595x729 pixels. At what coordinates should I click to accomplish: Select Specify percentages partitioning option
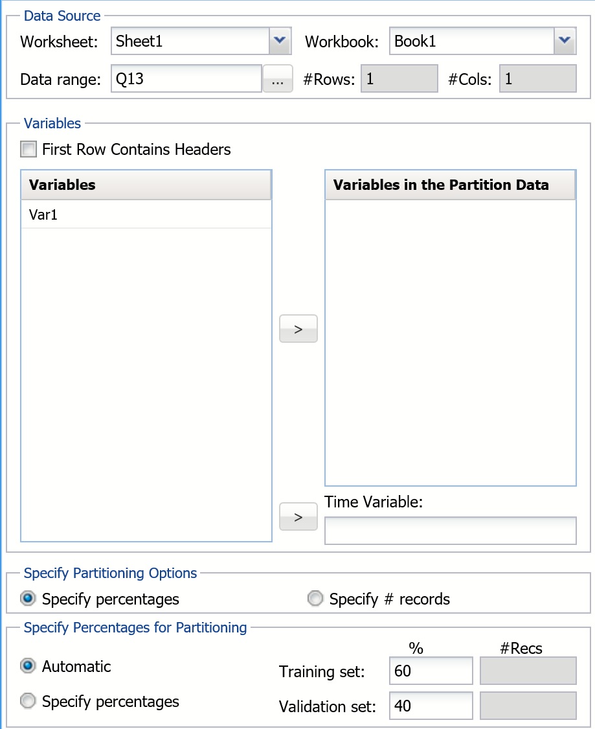point(28,599)
